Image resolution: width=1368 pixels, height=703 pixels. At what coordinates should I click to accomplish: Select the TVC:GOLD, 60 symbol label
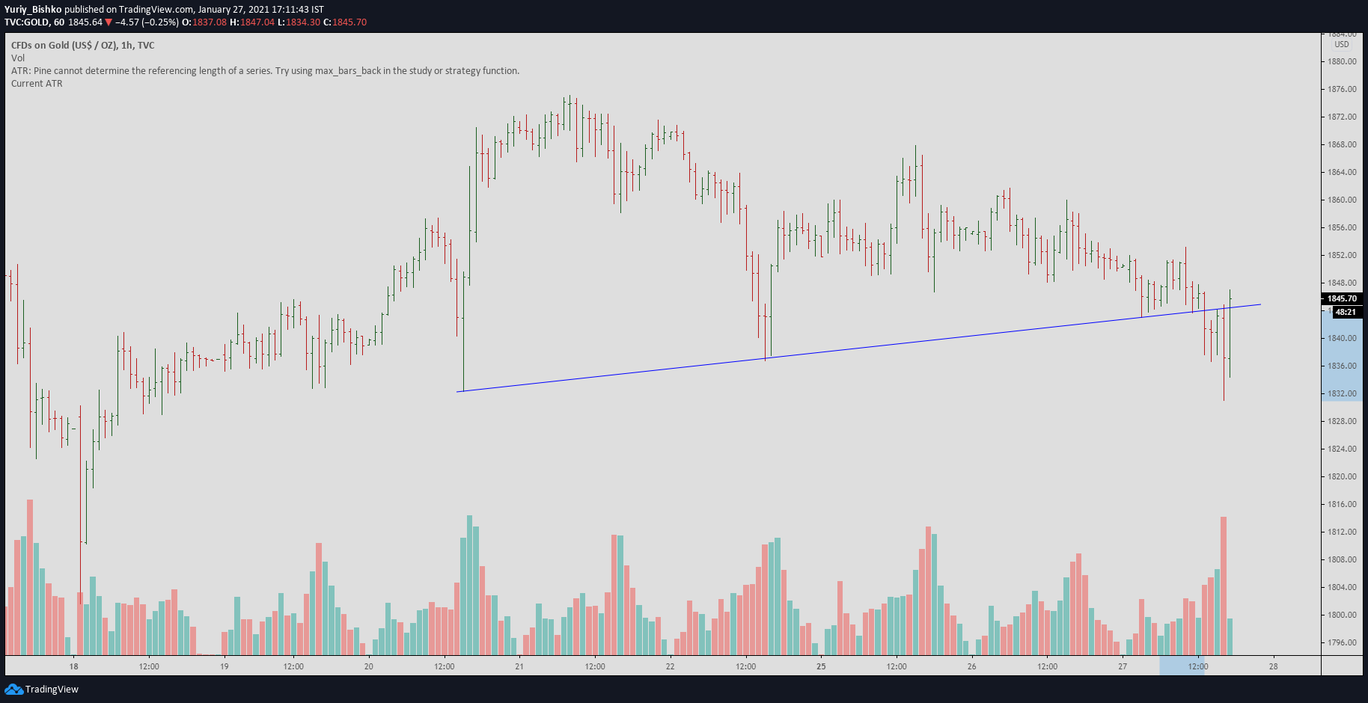point(34,22)
